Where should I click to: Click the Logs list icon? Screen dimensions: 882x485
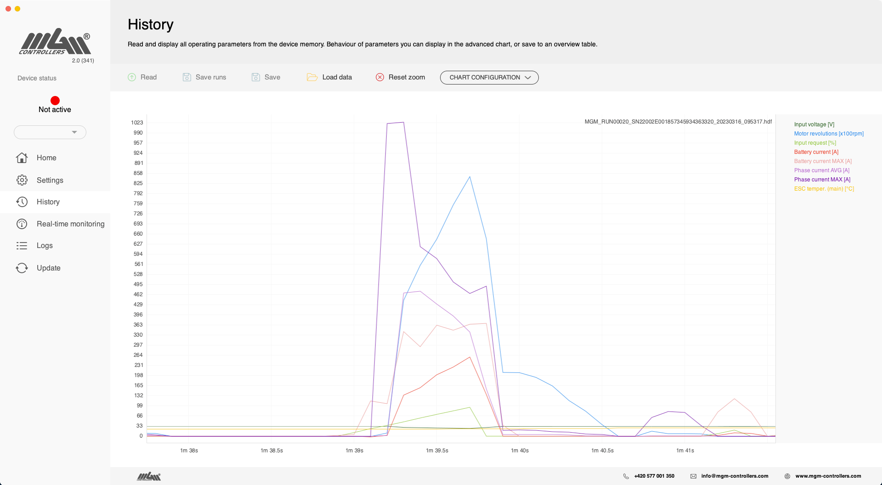[x=22, y=246]
